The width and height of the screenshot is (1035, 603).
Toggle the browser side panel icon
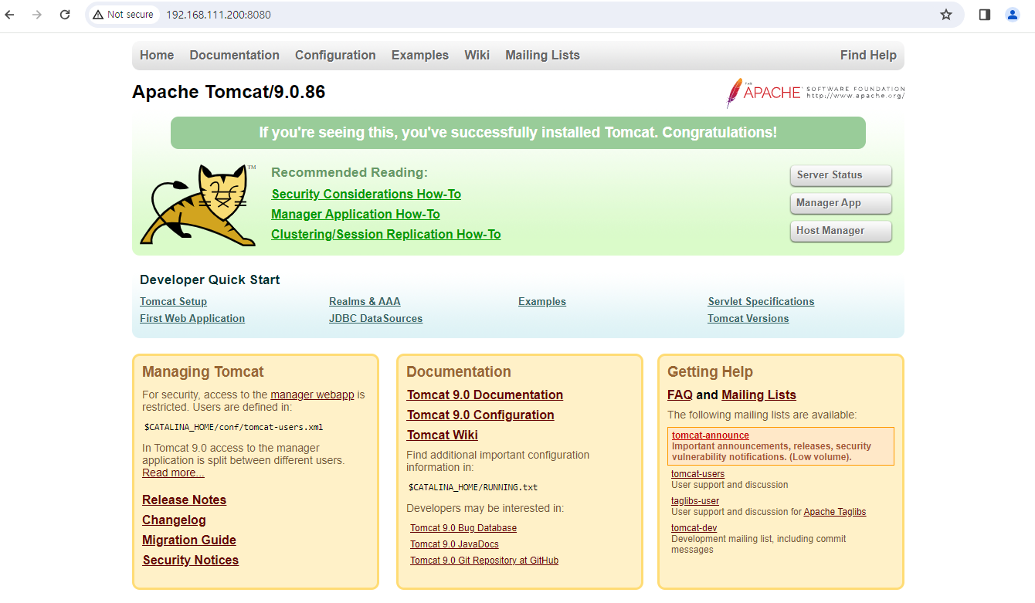click(x=985, y=15)
